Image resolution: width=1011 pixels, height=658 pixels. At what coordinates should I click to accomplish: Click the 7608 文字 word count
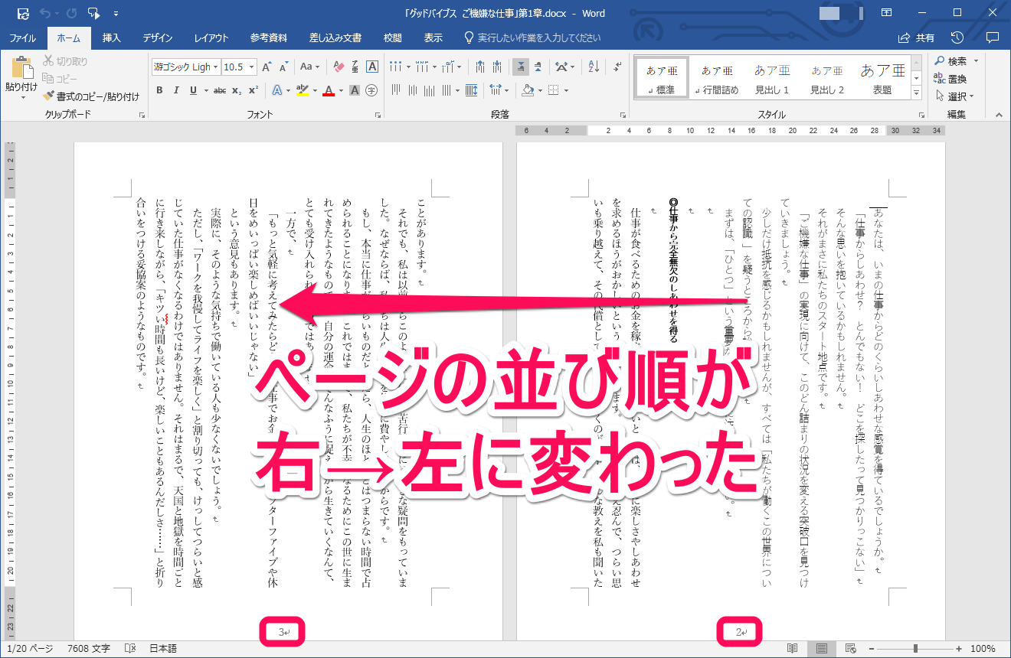(x=89, y=648)
